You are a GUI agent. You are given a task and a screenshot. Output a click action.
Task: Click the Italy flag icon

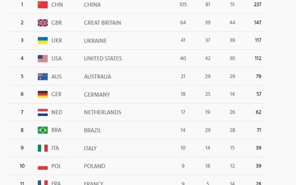(x=43, y=148)
